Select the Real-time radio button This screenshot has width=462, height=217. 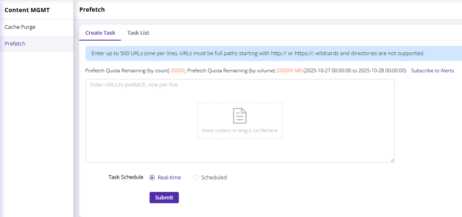click(x=152, y=178)
